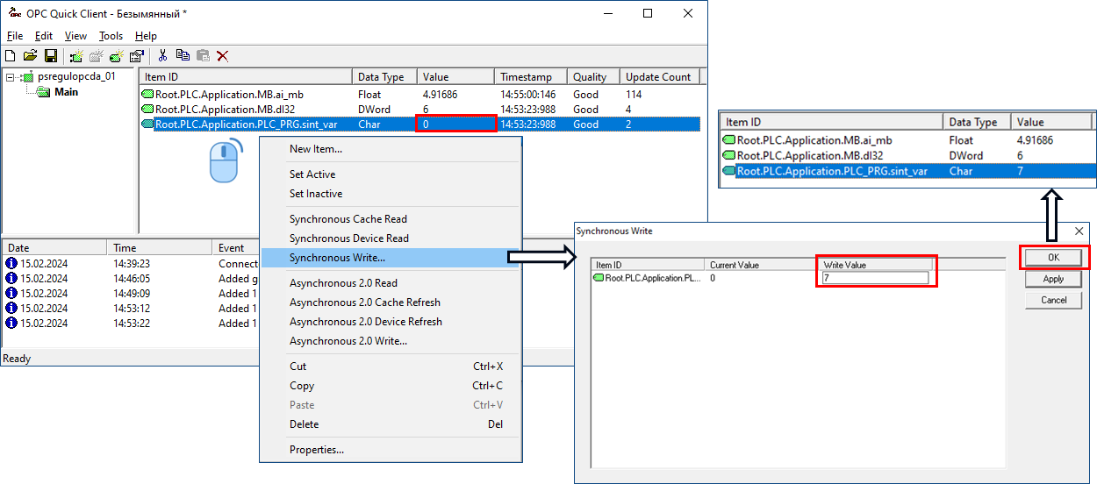The height and width of the screenshot is (484, 1097).
Task: Click the red X Delete toolbar icon
Action: pyautogui.click(x=223, y=56)
